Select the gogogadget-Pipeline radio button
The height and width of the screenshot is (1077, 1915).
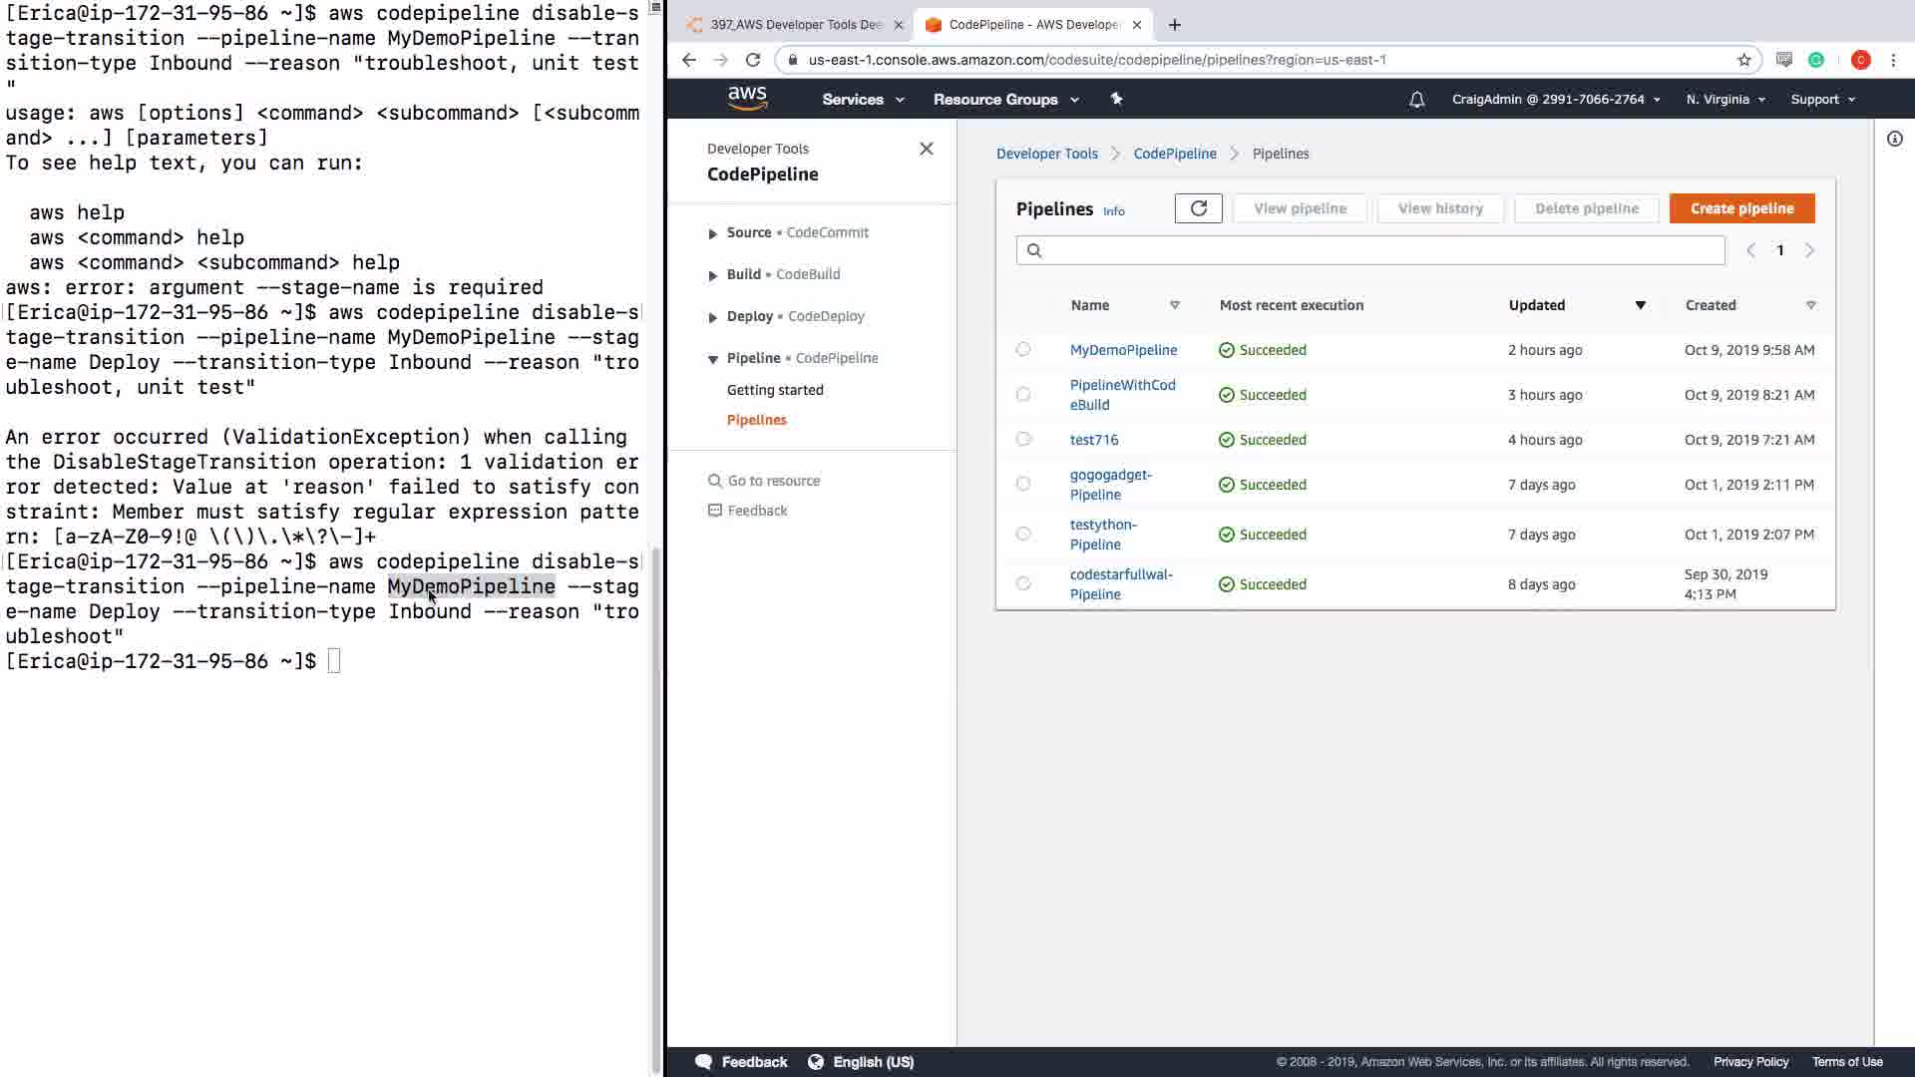1023,485
